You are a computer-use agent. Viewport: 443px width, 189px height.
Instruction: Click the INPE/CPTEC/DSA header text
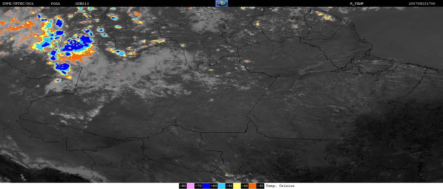coord(18,4)
